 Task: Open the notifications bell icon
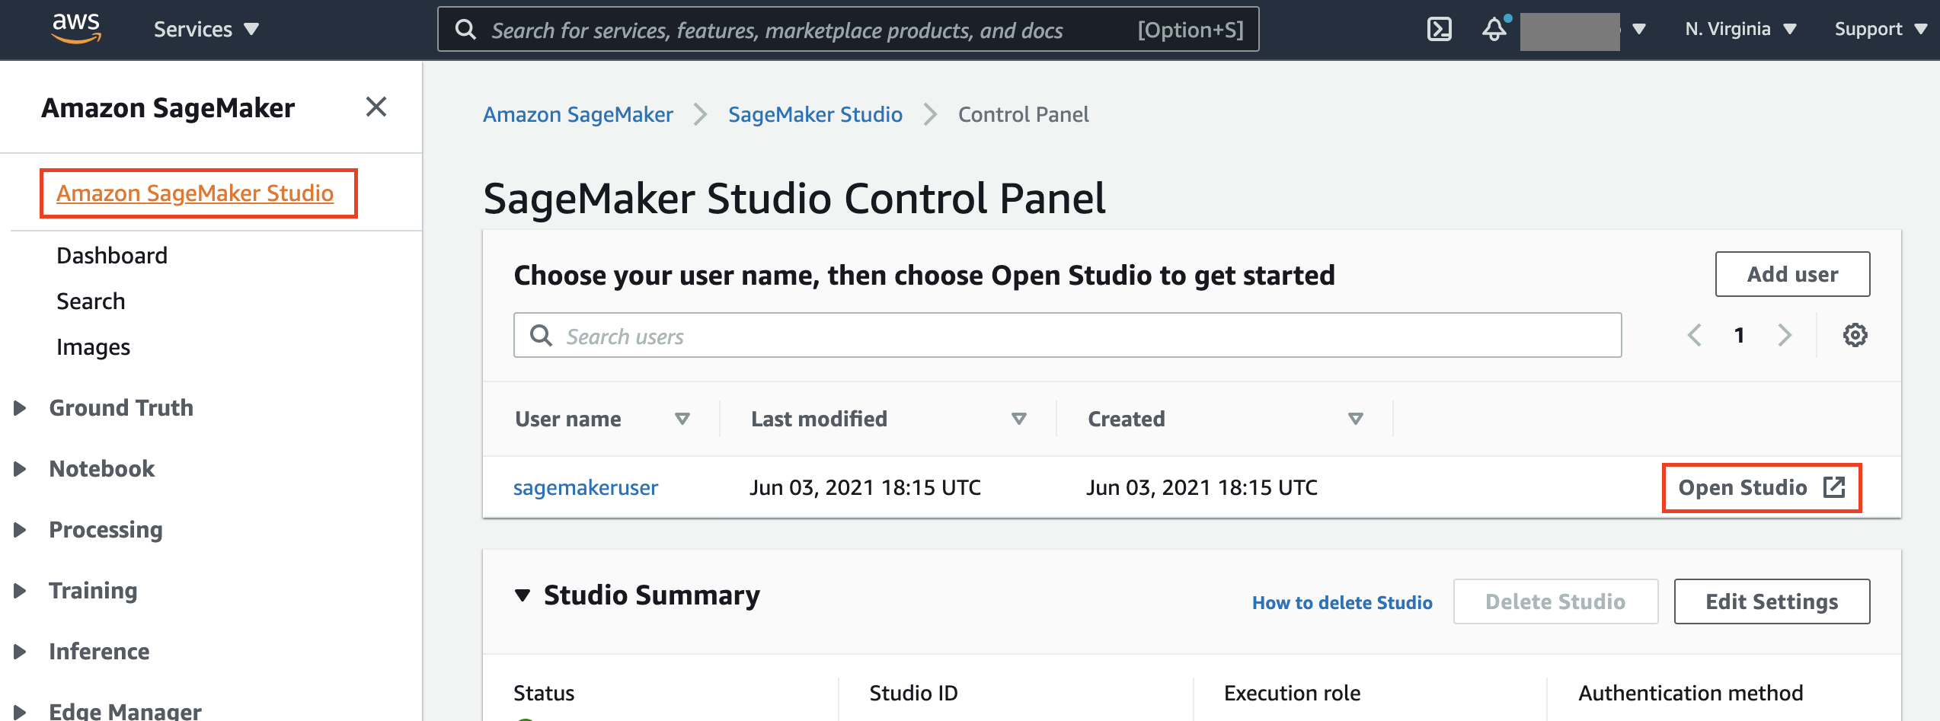[x=1494, y=29]
